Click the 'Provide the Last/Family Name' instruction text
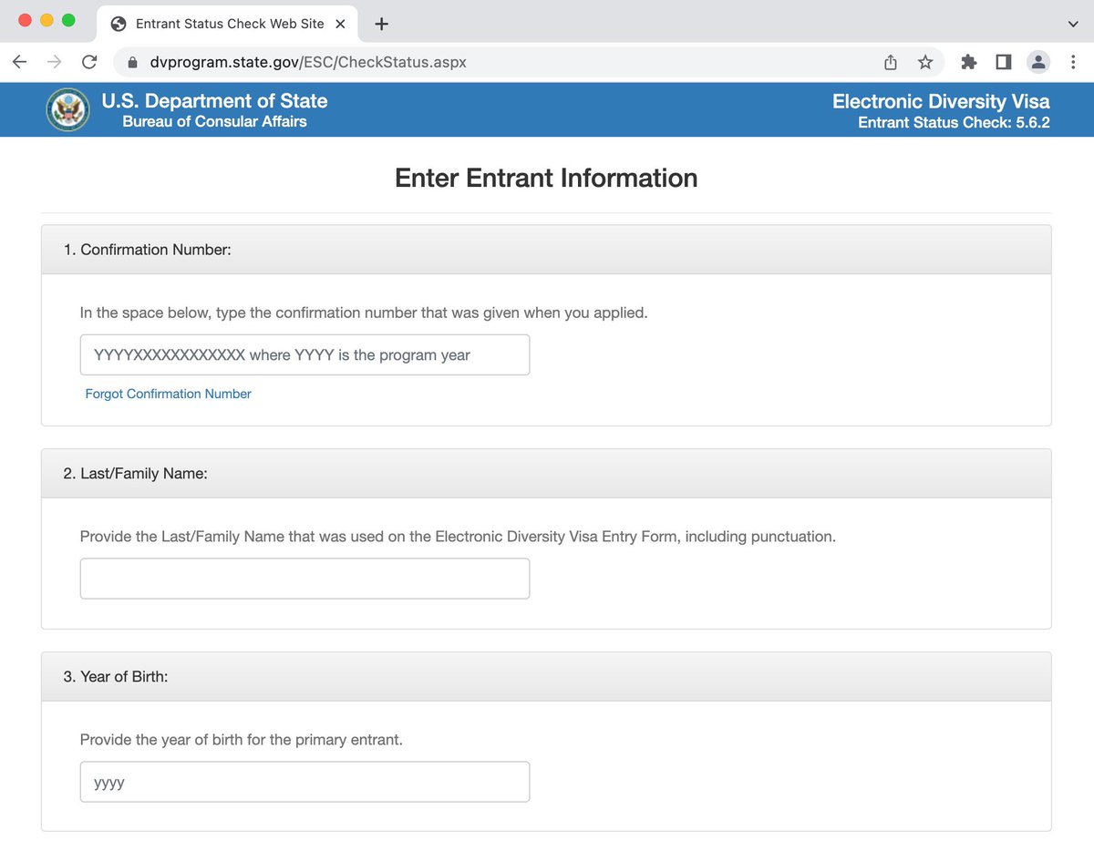1094x841 pixels. click(458, 537)
